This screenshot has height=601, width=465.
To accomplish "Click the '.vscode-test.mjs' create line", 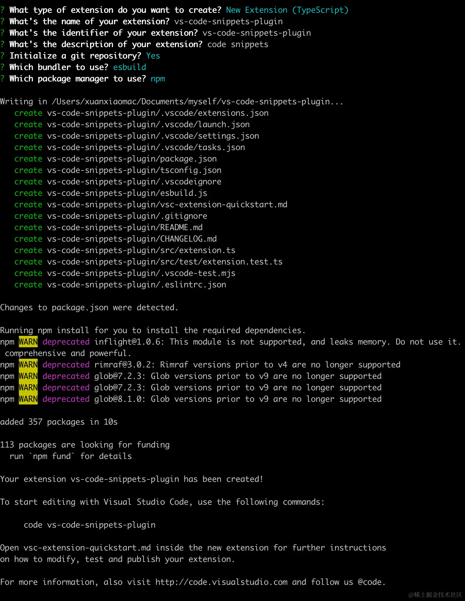I will (x=125, y=273).
